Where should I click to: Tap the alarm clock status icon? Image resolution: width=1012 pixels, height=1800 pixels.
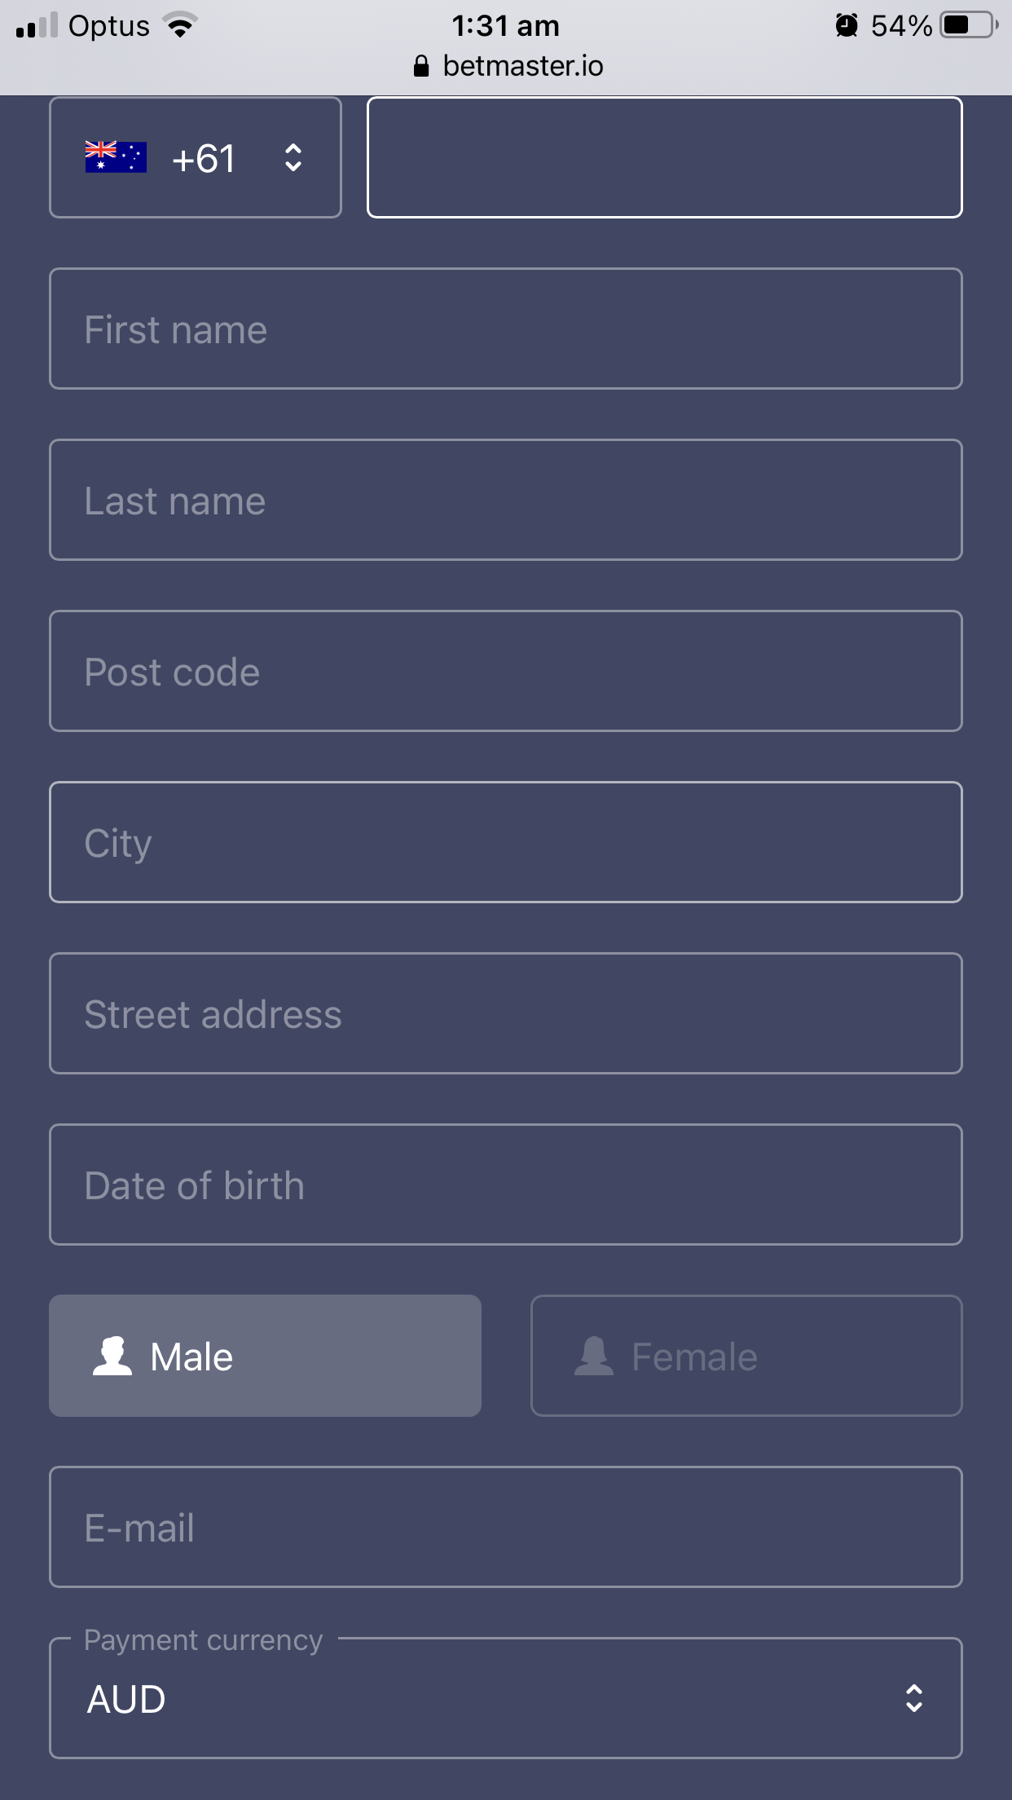tap(847, 25)
